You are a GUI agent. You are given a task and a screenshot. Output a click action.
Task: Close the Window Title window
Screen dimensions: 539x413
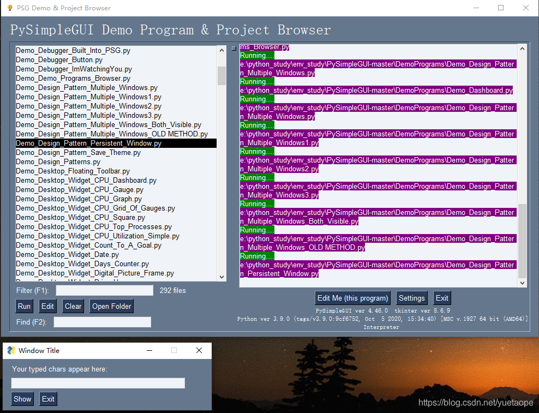[199, 350]
